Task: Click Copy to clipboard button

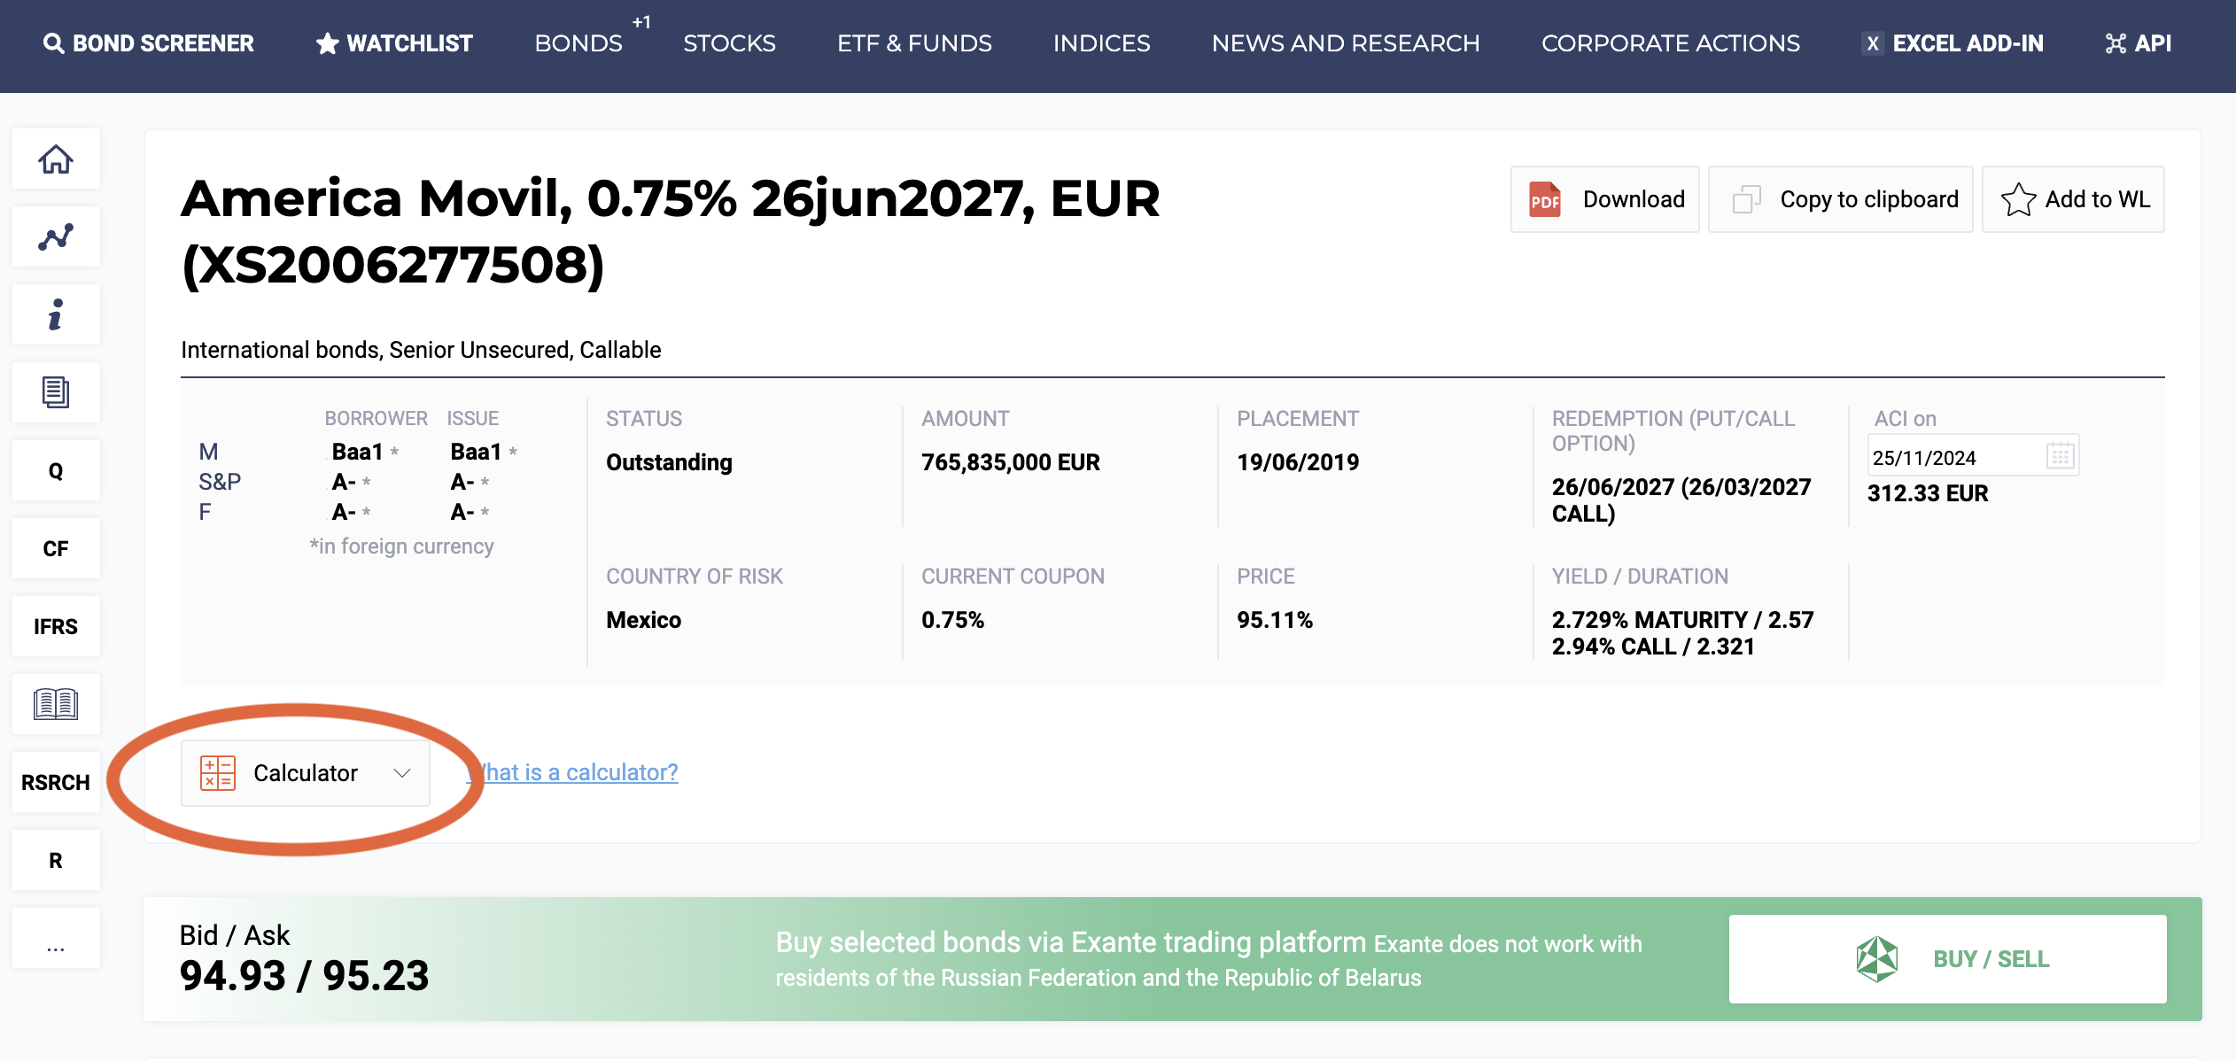Action: (1840, 199)
